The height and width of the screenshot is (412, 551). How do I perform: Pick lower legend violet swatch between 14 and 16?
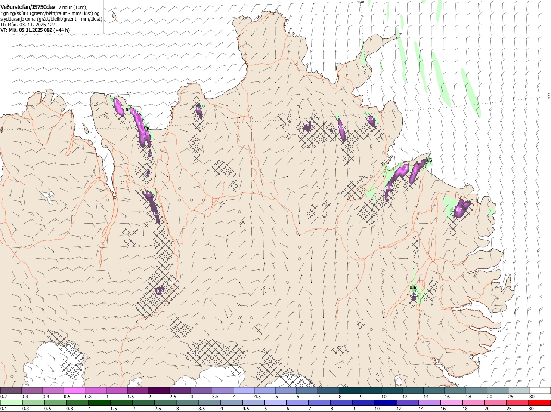pyautogui.click(x=430, y=403)
